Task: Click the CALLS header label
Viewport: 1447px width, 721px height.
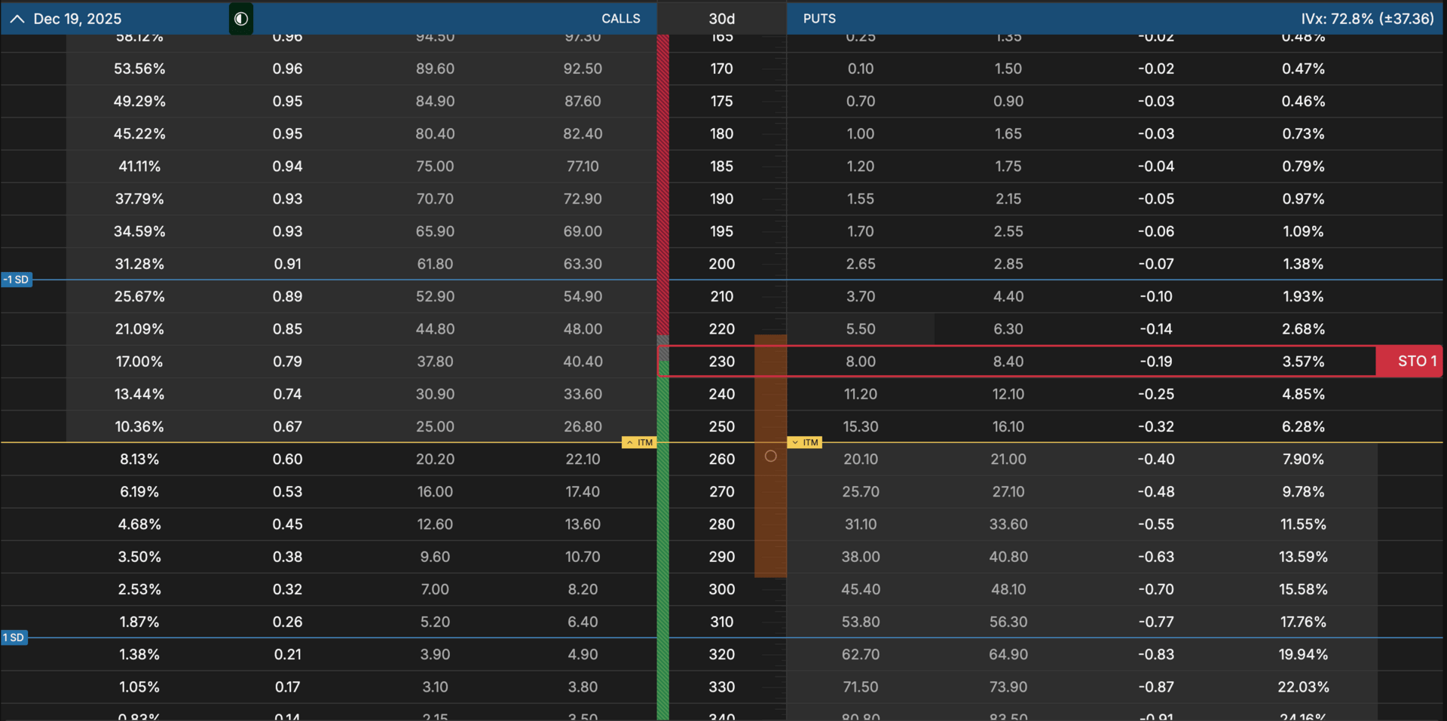Action: (x=621, y=19)
